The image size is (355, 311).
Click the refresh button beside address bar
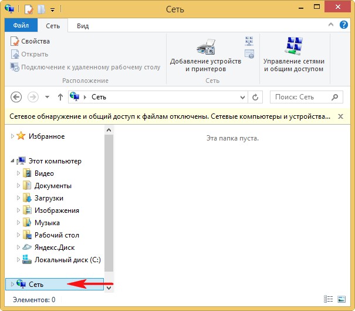pos(255,96)
